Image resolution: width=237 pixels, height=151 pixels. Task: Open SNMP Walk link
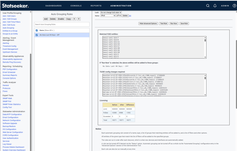coord(7,98)
